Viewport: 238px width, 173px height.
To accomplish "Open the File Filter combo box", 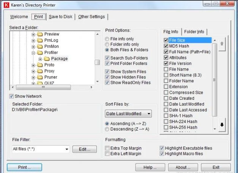I will tap(41, 149).
